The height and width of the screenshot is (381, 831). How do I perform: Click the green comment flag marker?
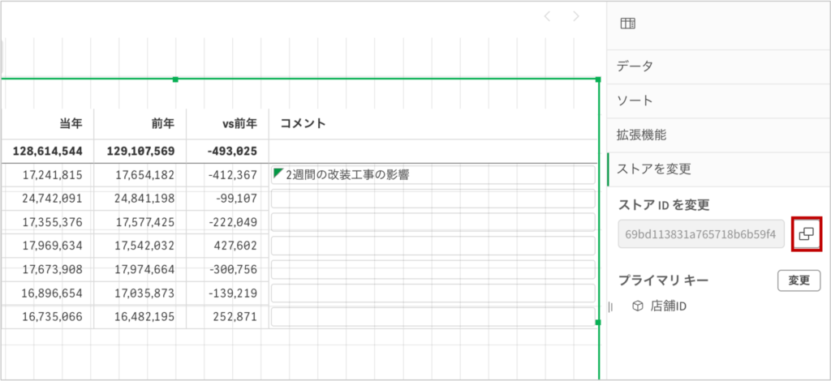(x=278, y=172)
